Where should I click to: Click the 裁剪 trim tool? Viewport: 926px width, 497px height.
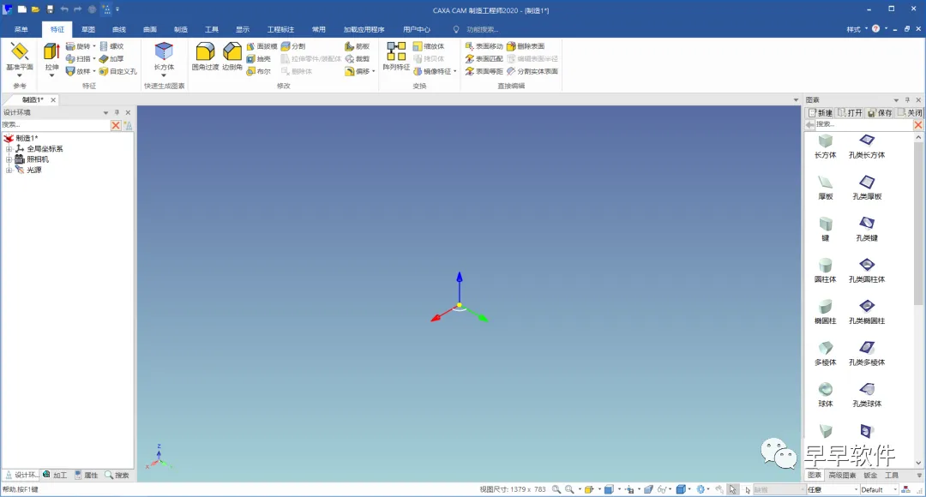[358, 58]
